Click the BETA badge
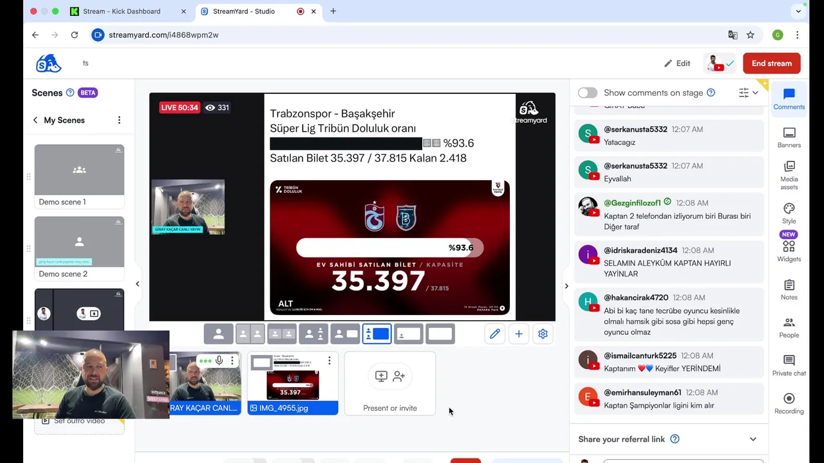This screenshot has width=824, height=463. pos(88,93)
